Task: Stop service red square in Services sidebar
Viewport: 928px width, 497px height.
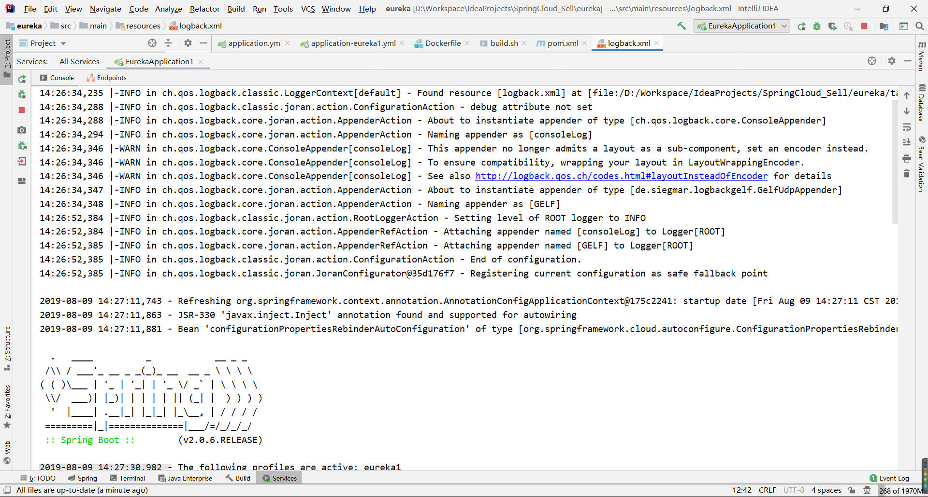Action: click(x=22, y=110)
